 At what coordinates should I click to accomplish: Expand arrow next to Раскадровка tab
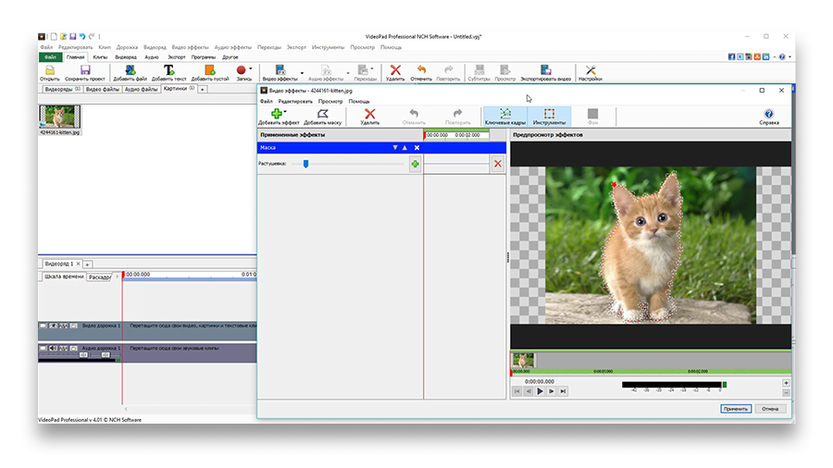pyautogui.click(x=118, y=277)
